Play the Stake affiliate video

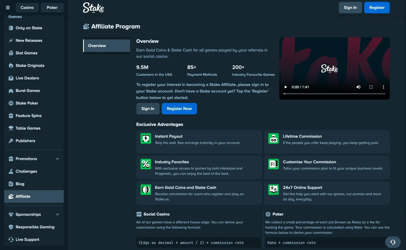286,87
